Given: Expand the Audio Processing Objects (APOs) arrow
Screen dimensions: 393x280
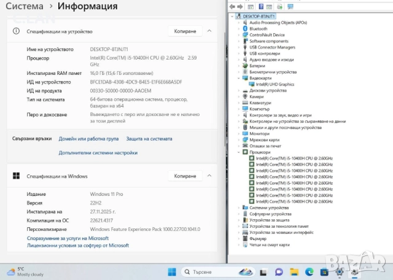Looking at the screenshot, I should (239, 23).
